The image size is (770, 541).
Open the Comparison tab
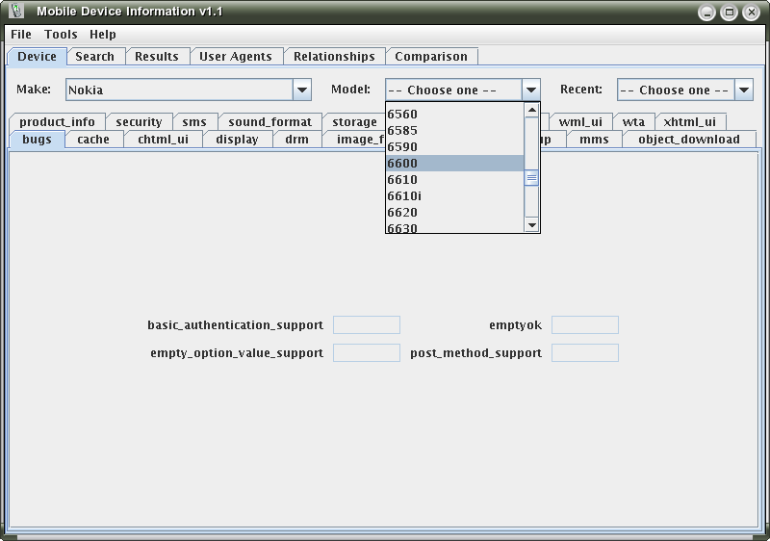[431, 57]
